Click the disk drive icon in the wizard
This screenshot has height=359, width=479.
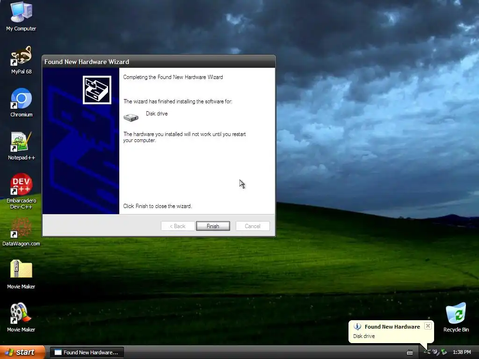tap(131, 117)
